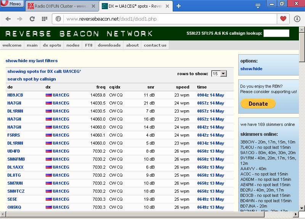Click the 0852z 14 May time link
The height and width of the screenshot is (219, 305).
pos(211,119)
